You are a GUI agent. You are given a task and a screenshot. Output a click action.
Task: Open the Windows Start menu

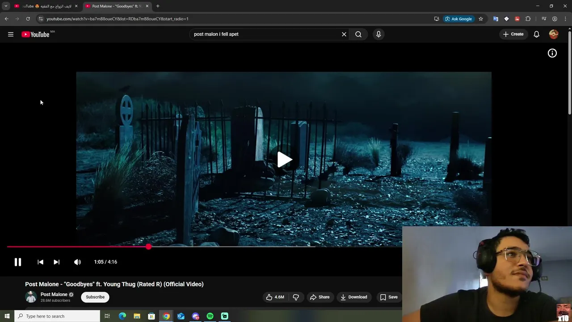click(x=7, y=316)
